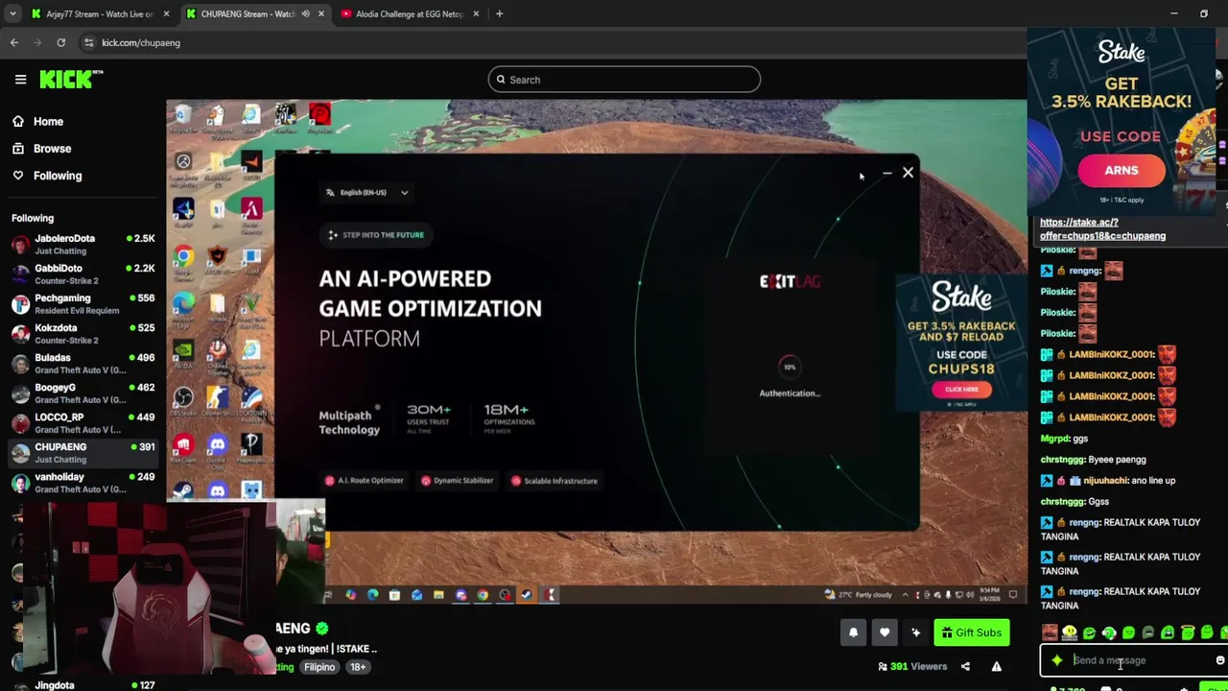Click Chrome icon on streamed desktop
1228x691 pixels.
(183, 256)
